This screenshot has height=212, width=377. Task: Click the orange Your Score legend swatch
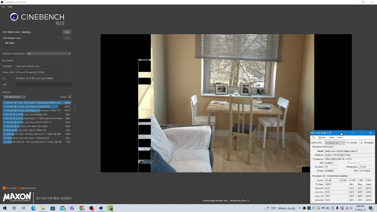tap(4, 188)
